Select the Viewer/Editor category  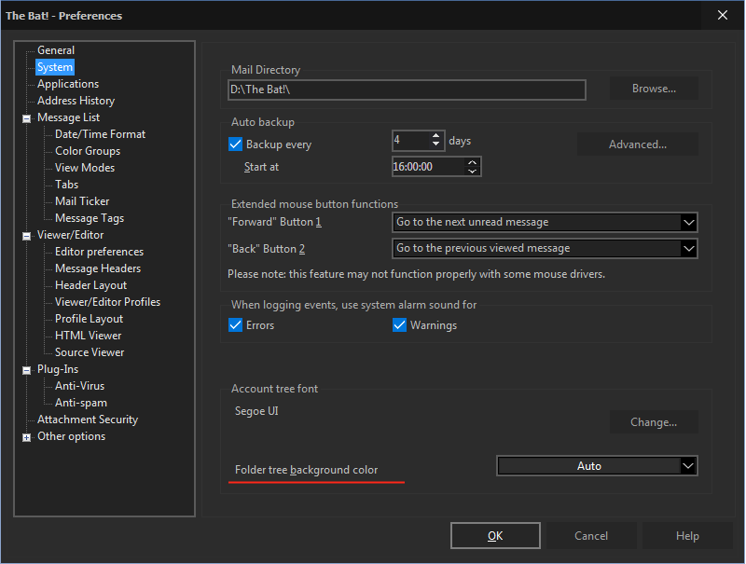(71, 235)
